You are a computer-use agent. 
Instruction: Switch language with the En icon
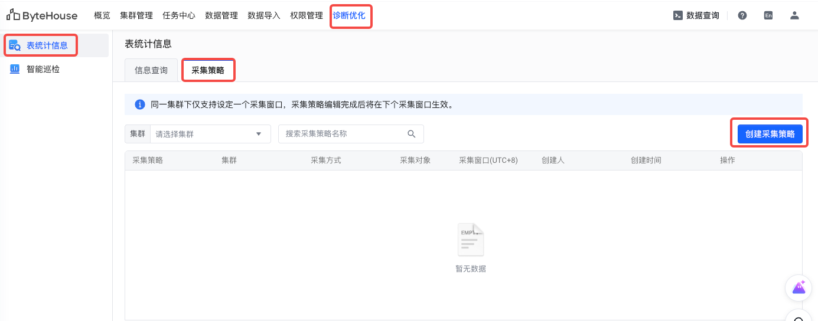click(x=768, y=16)
